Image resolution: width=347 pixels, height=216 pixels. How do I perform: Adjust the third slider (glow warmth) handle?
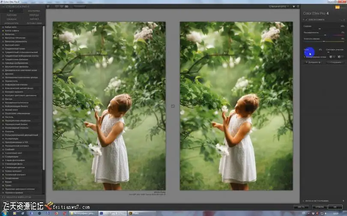(324, 41)
